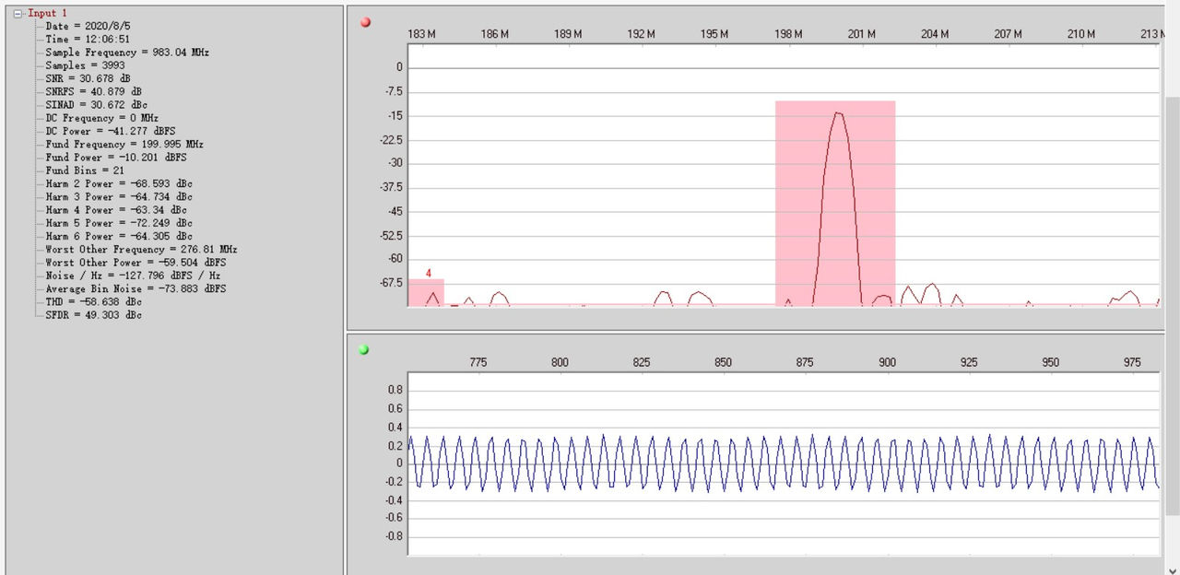Click the down arrow on the right scrollbar
Screen dimensions: 1180x575
(x=1174, y=569)
